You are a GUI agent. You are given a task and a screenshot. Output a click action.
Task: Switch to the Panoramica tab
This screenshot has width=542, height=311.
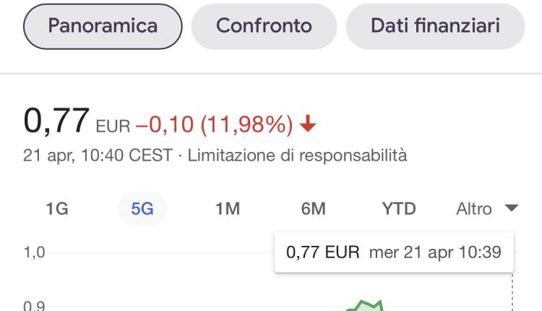[x=103, y=27]
